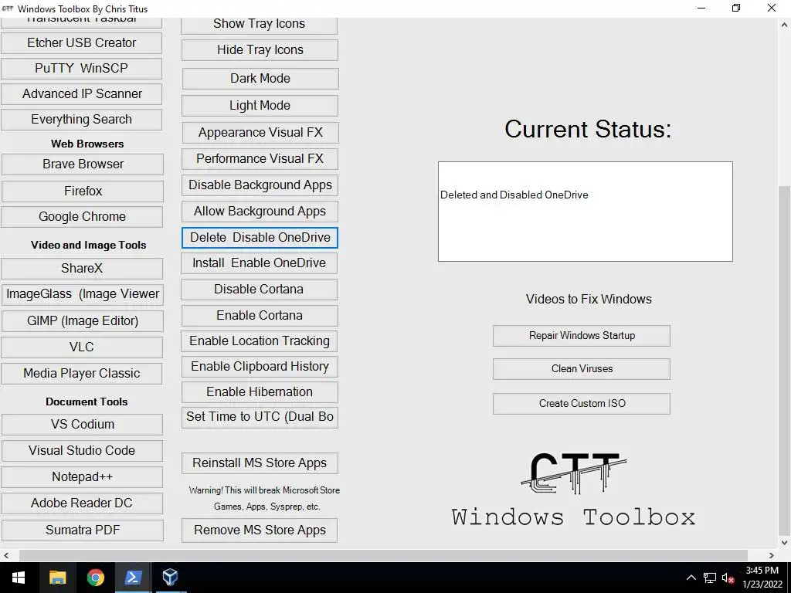Enable Cortana
This screenshot has height=593, width=791.
[260, 316]
